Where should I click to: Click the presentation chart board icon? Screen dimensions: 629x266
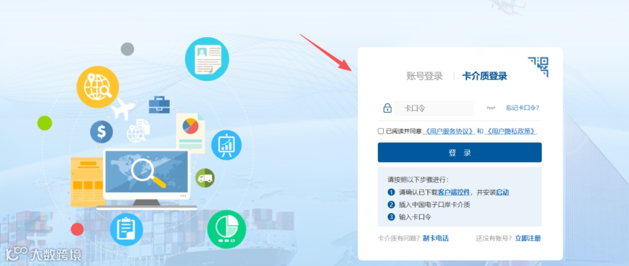[x=226, y=145]
